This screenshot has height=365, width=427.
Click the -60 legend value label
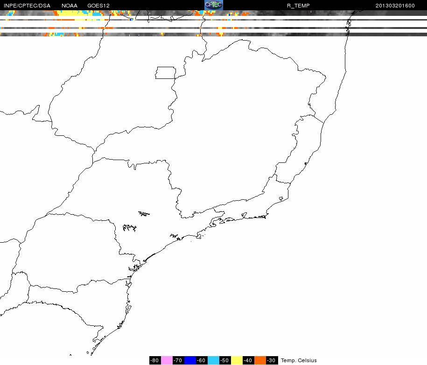202,360
